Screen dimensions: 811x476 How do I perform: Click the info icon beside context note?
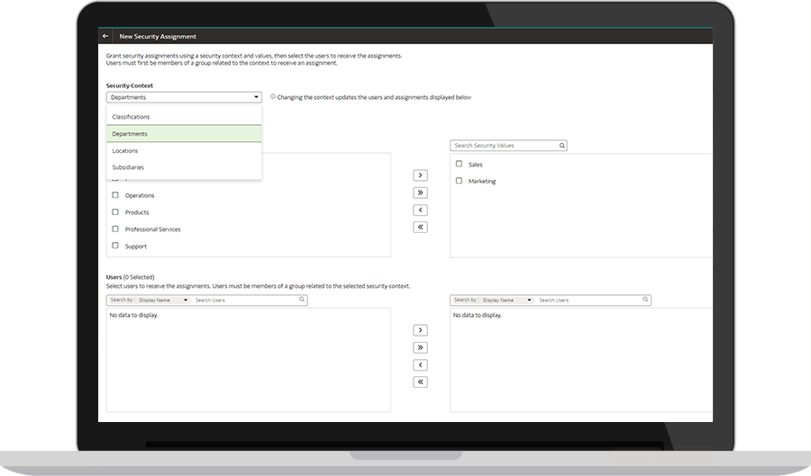pos(273,96)
